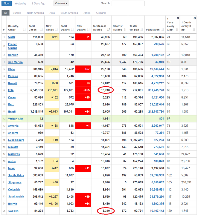
Task: Sort by Tests/1M pop column arrows
Action: (x=142, y=30)
